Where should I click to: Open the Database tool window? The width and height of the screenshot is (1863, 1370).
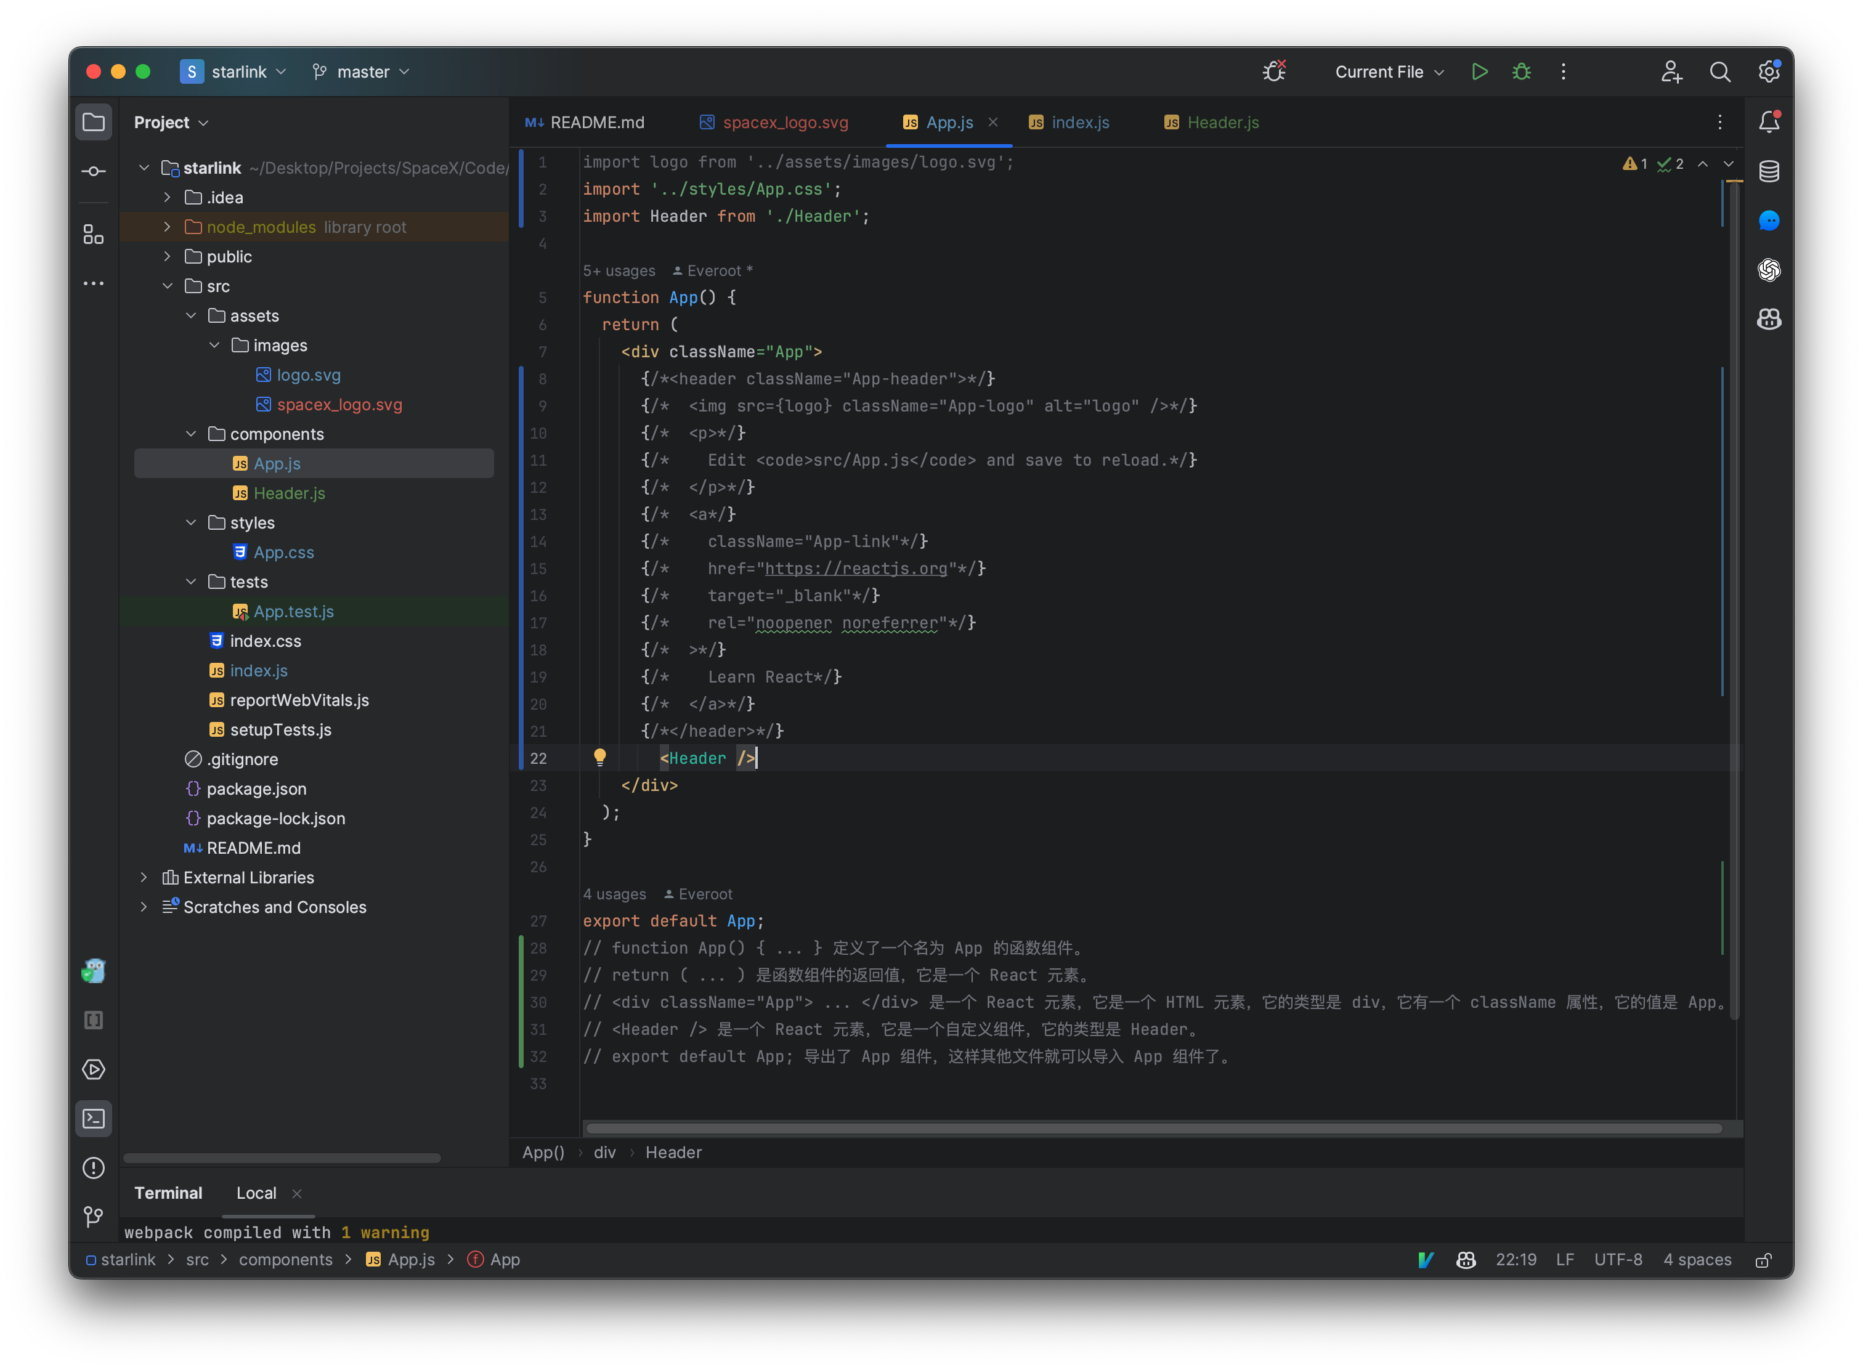1769,172
